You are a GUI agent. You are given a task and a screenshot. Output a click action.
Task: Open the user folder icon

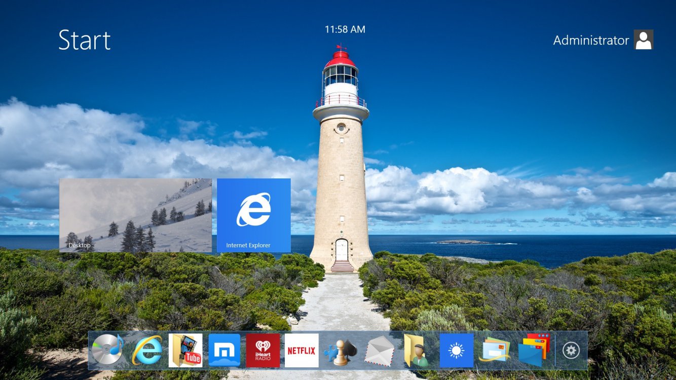click(417, 350)
